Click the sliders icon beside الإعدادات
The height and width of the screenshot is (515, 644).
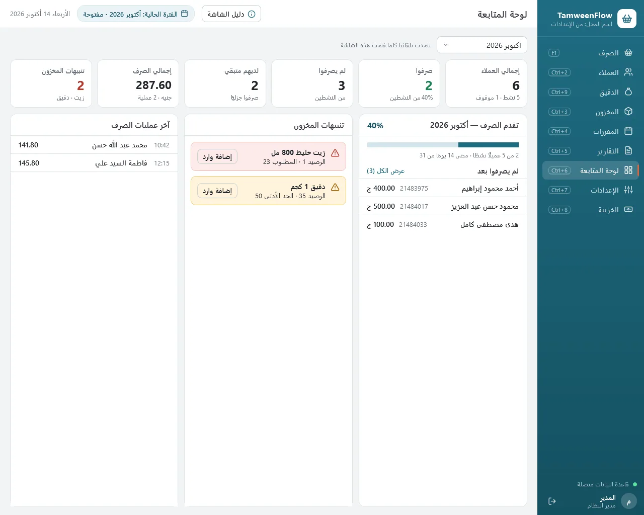coord(628,190)
